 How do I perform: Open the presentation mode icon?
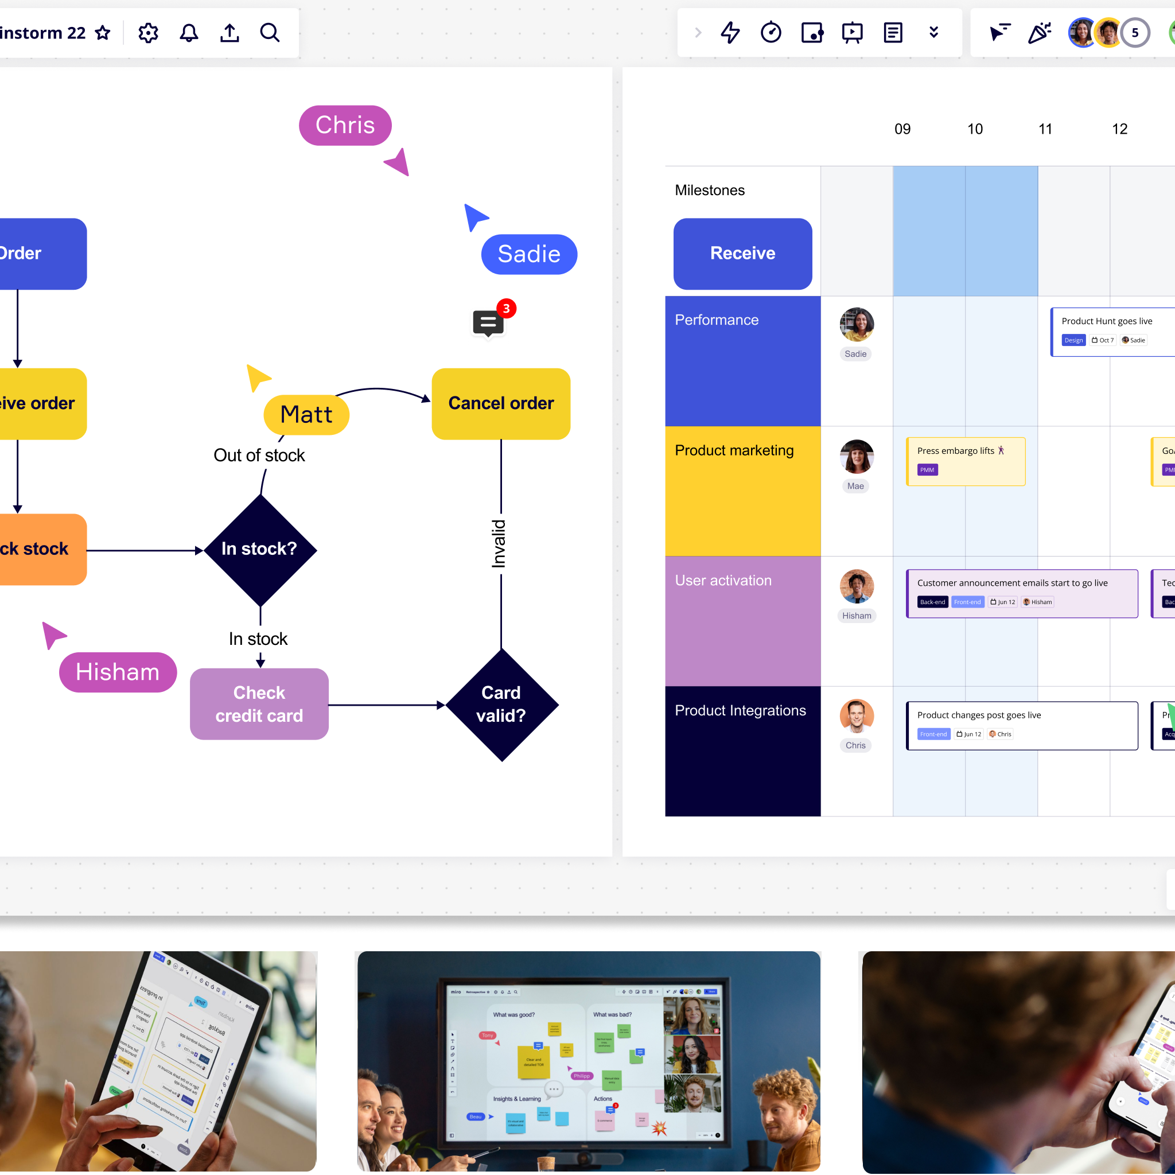[x=852, y=33]
